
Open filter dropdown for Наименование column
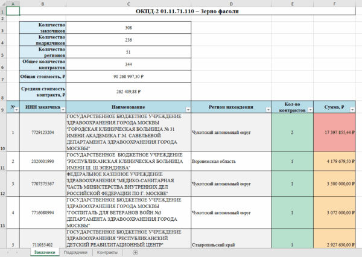click(x=188, y=110)
